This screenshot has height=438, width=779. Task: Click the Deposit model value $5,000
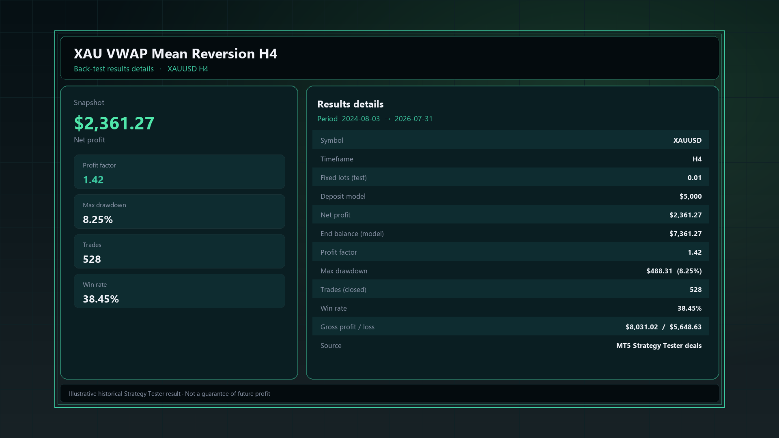coord(691,196)
